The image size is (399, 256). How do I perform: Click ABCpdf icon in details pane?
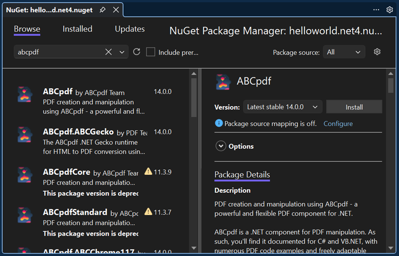pos(223,82)
